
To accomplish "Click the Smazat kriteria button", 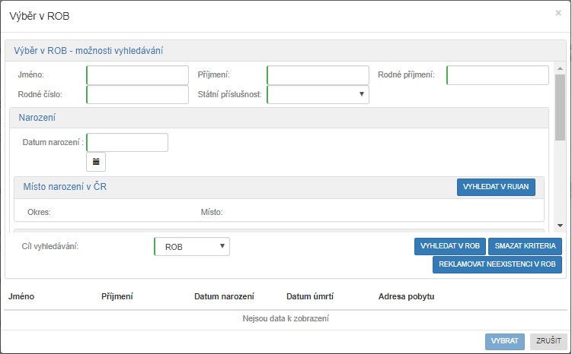I will pyautogui.click(x=525, y=246).
